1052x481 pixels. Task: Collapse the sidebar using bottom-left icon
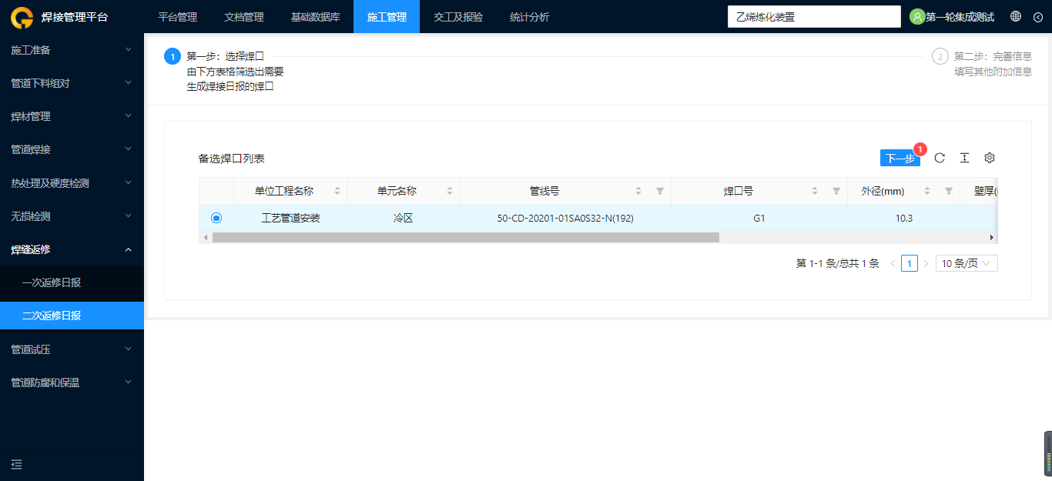point(17,465)
